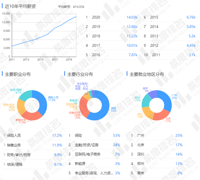Image resolution: width=200 pixels, height=180 pixels.
Task: Open the 2020 salary value 14.03k
Action: 132,17
